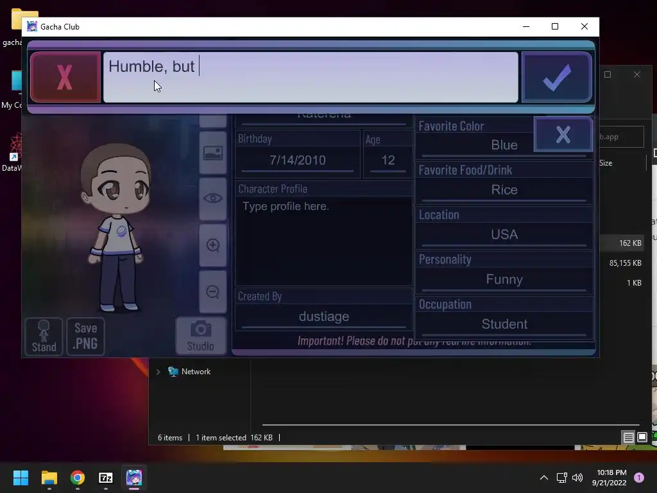Viewport: 657px width, 493px height.
Task: Click the 'Type profile here.' text area
Action: click(x=324, y=241)
